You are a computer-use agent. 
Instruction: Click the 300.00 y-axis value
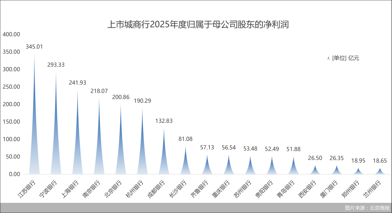tap(11, 69)
